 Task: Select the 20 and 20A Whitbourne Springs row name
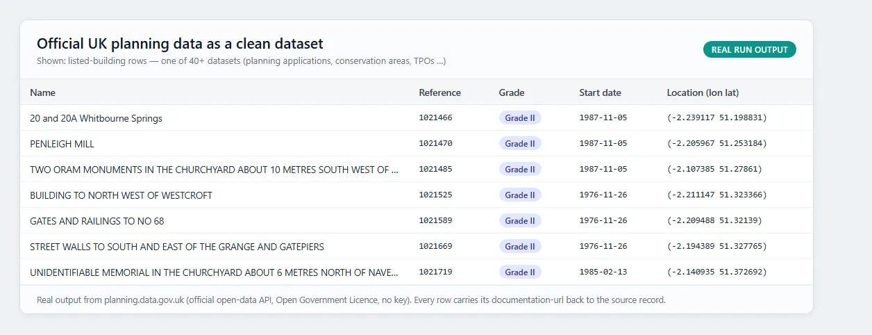click(96, 118)
